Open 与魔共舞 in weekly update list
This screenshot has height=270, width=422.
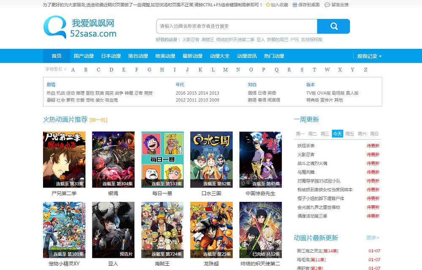point(306,172)
